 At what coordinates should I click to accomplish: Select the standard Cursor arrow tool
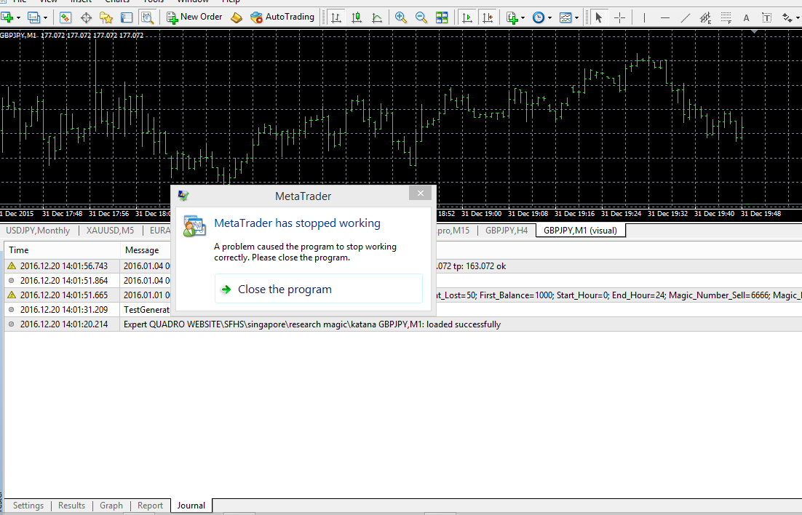coord(598,18)
